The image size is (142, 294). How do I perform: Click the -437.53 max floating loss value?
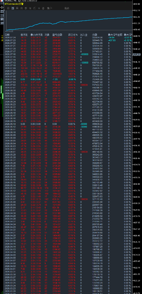point(112,40)
